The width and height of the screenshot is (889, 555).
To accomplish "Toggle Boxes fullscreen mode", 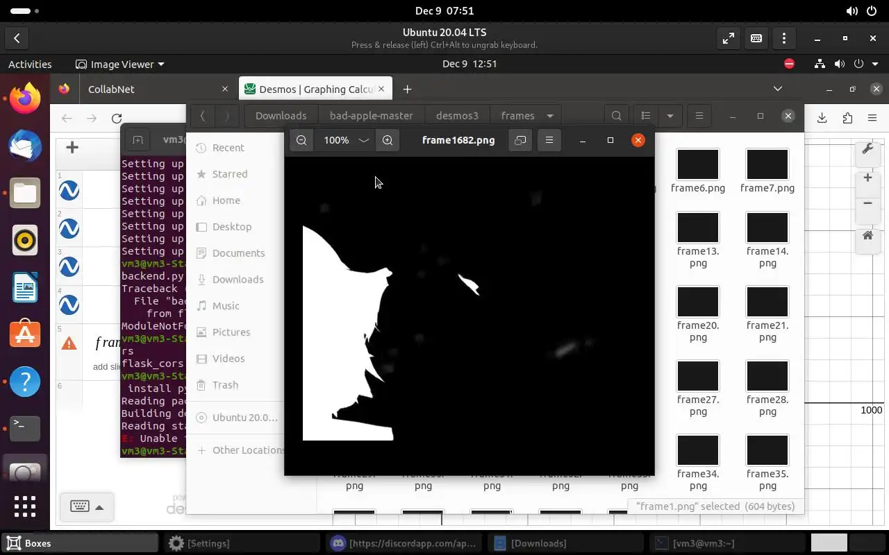I will point(729,38).
